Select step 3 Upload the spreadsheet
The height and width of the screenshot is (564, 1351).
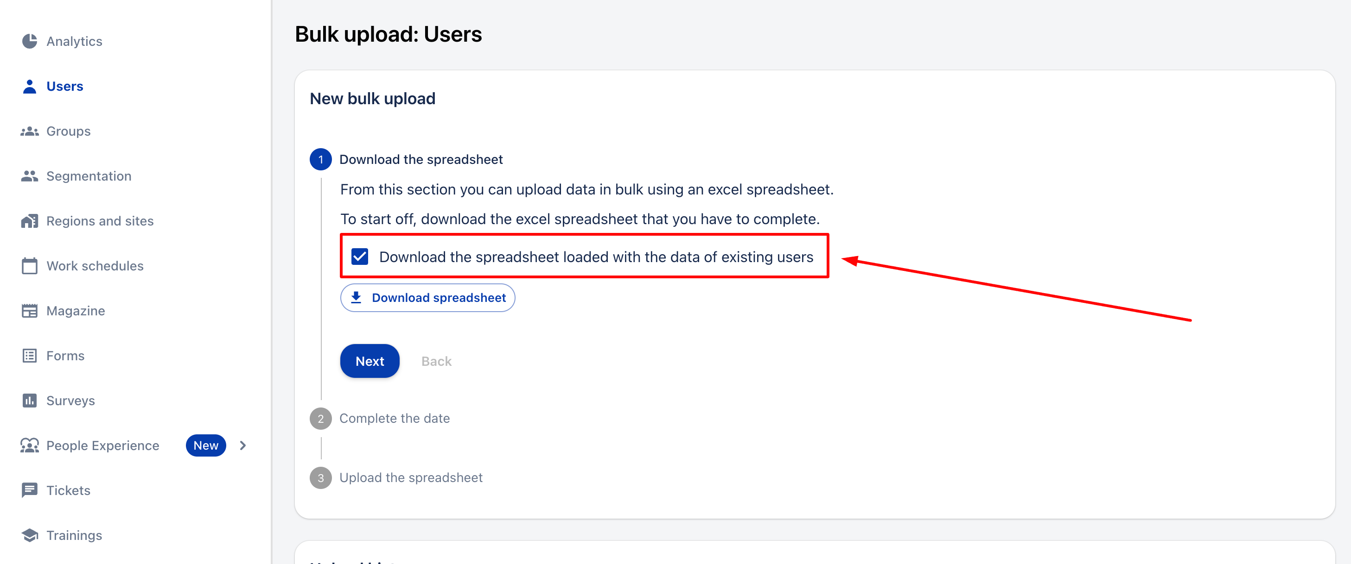[410, 477]
